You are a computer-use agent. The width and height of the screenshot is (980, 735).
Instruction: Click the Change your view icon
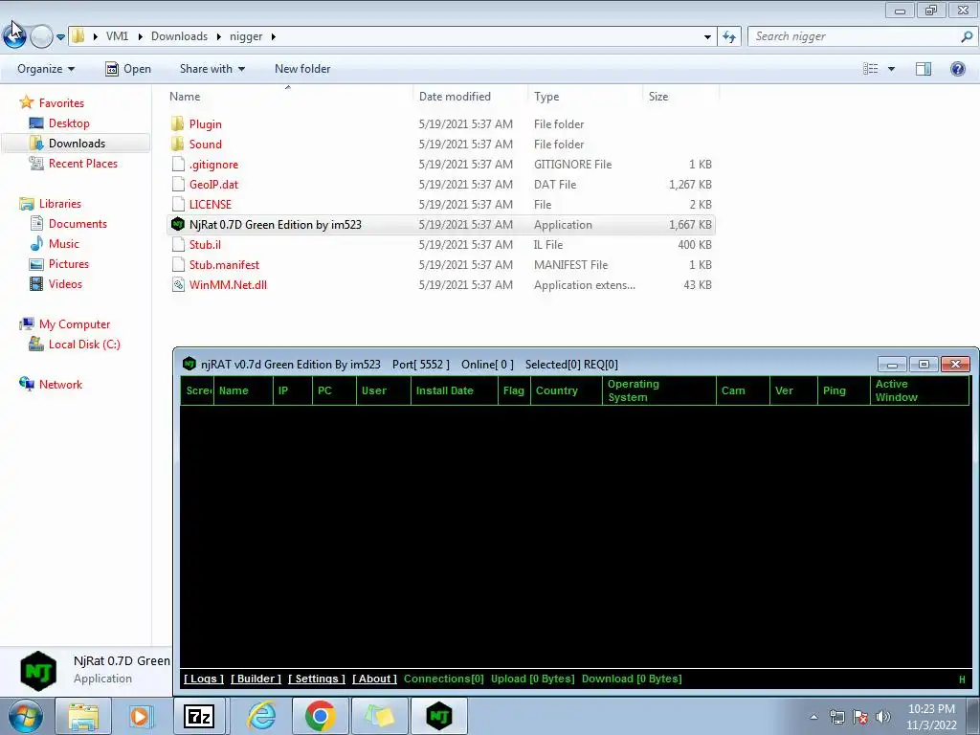coord(871,69)
